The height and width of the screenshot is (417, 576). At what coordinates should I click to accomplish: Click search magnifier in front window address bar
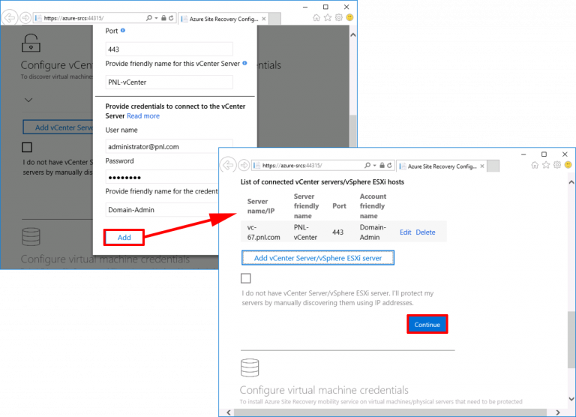367,165
